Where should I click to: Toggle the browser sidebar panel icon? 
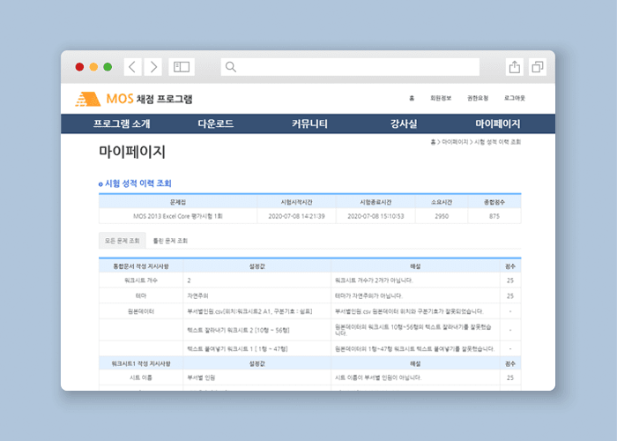(x=182, y=67)
